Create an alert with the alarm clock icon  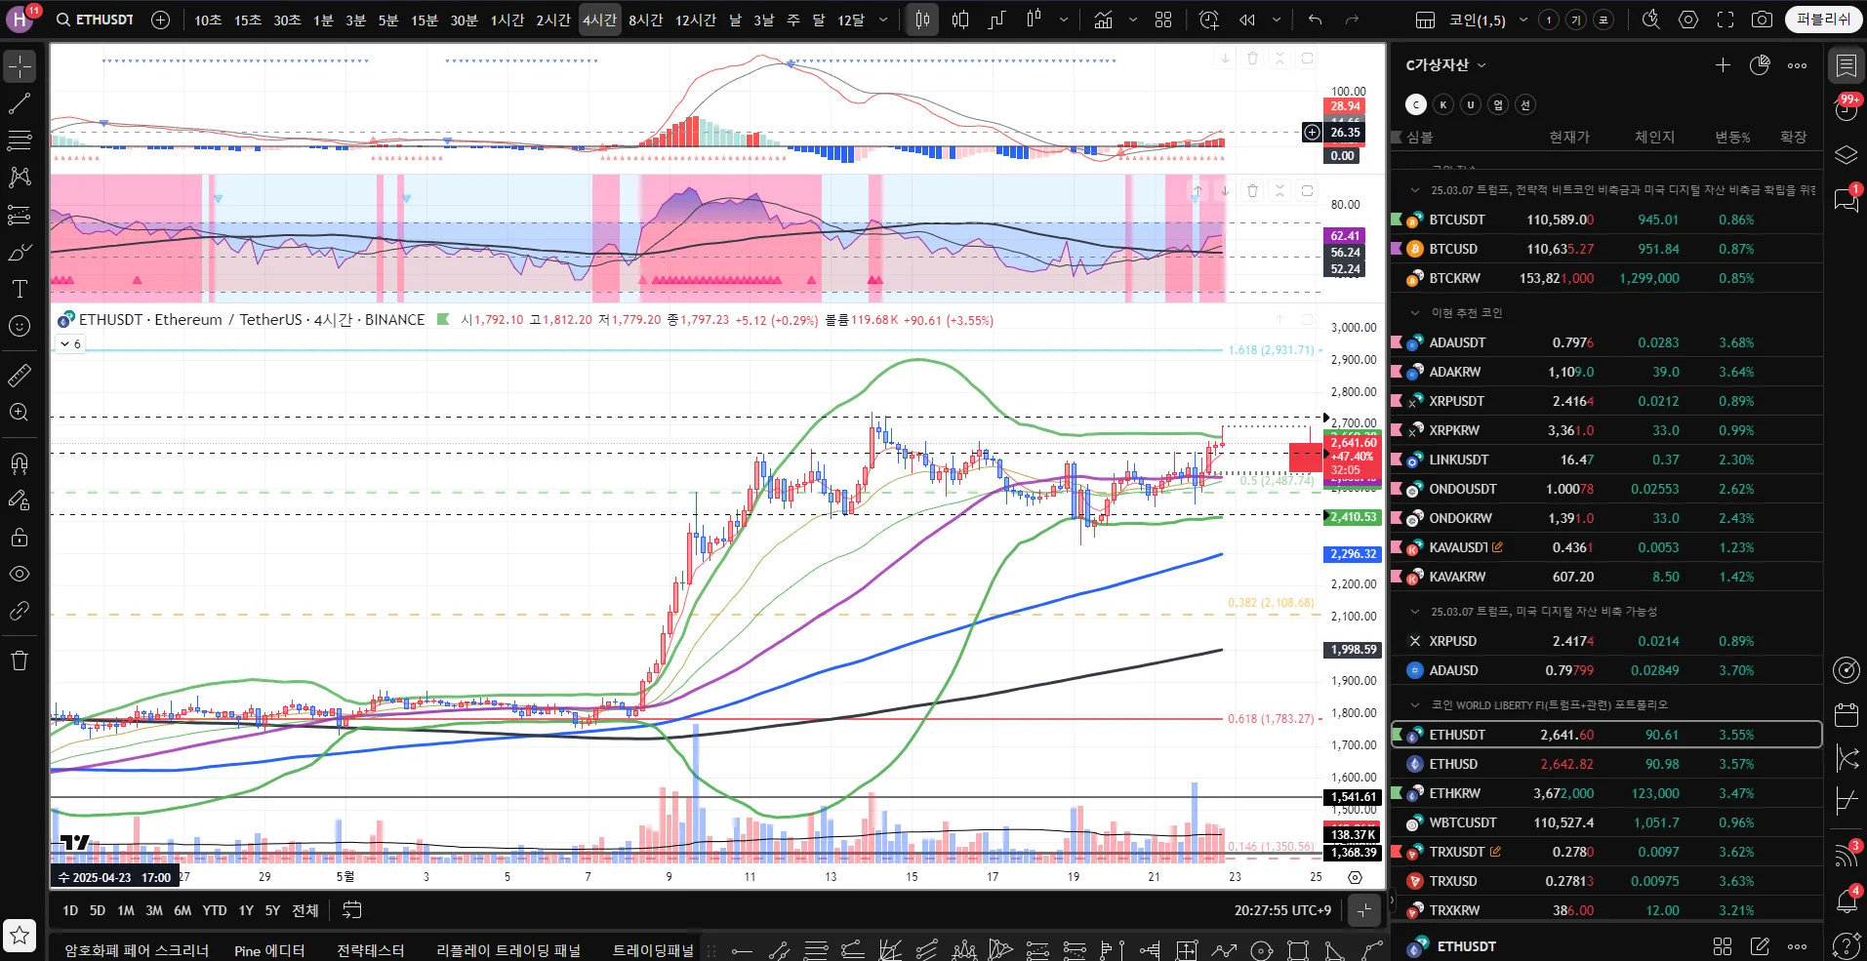pyautogui.click(x=1208, y=20)
